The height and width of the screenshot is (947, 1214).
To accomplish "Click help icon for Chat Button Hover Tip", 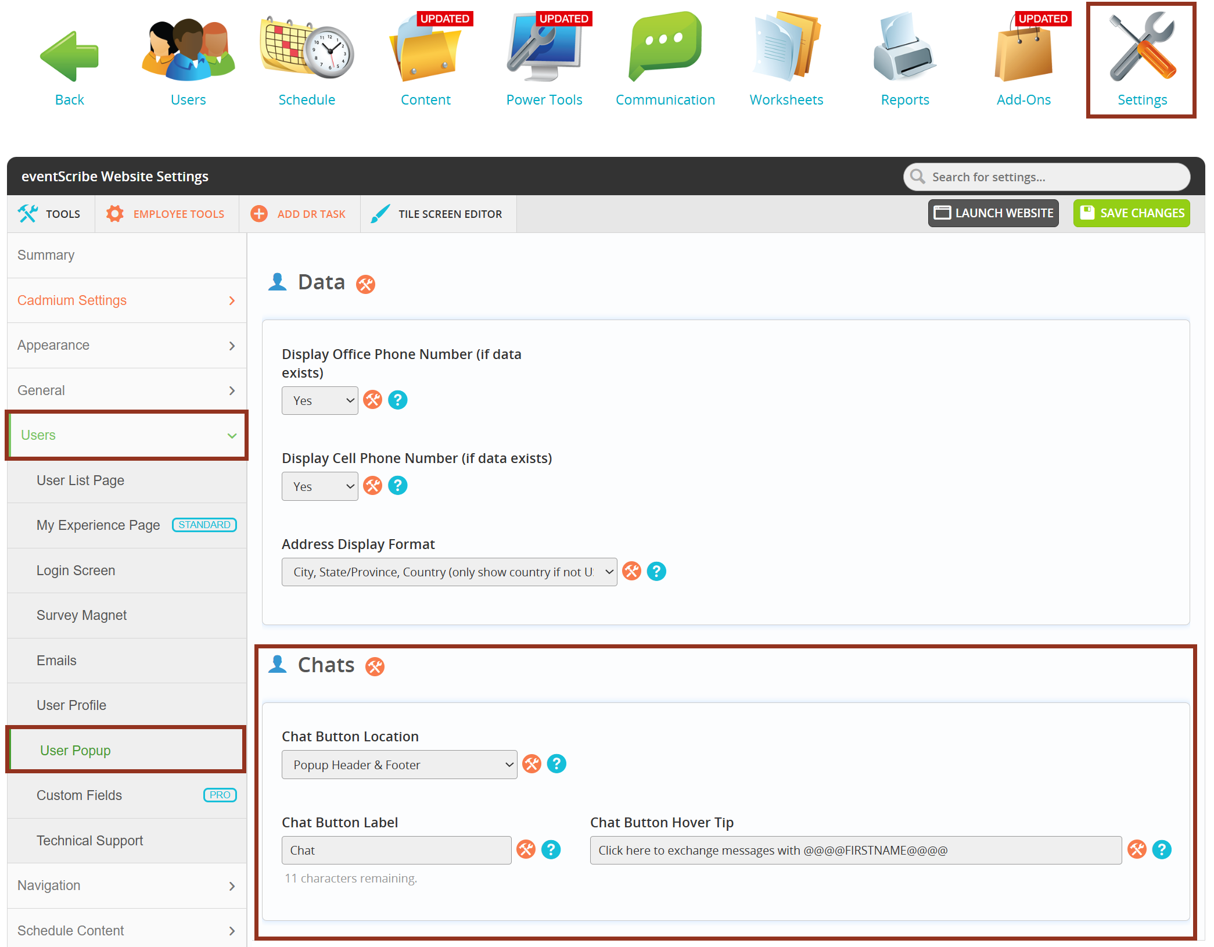I will pyautogui.click(x=1162, y=850).
